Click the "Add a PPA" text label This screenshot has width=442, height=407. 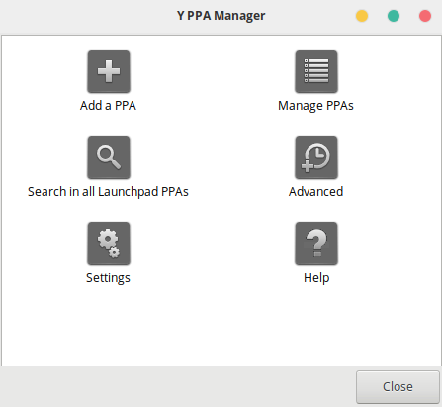click(108, 106)
